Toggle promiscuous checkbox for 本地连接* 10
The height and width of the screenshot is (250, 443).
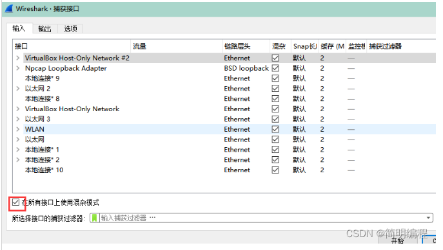pos(275,170)
